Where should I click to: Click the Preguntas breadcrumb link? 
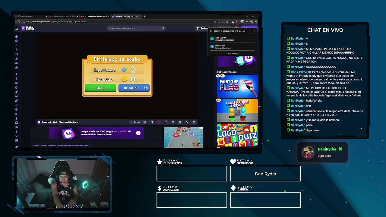coord(52,146)
